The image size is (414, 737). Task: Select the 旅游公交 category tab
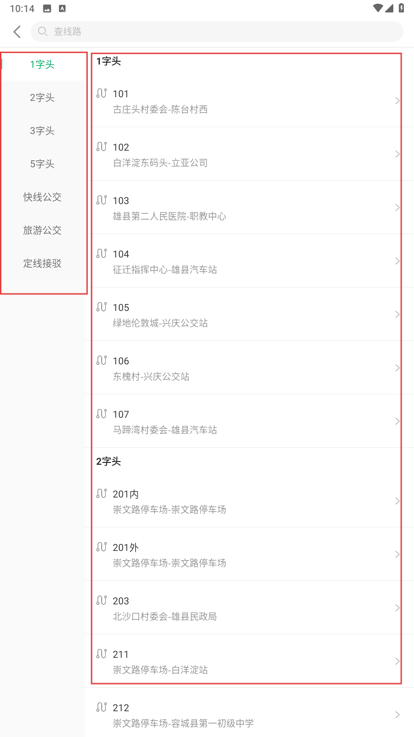tap(42, 230)
